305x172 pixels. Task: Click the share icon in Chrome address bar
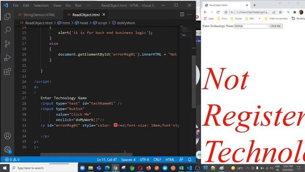[x=274, y=12]
